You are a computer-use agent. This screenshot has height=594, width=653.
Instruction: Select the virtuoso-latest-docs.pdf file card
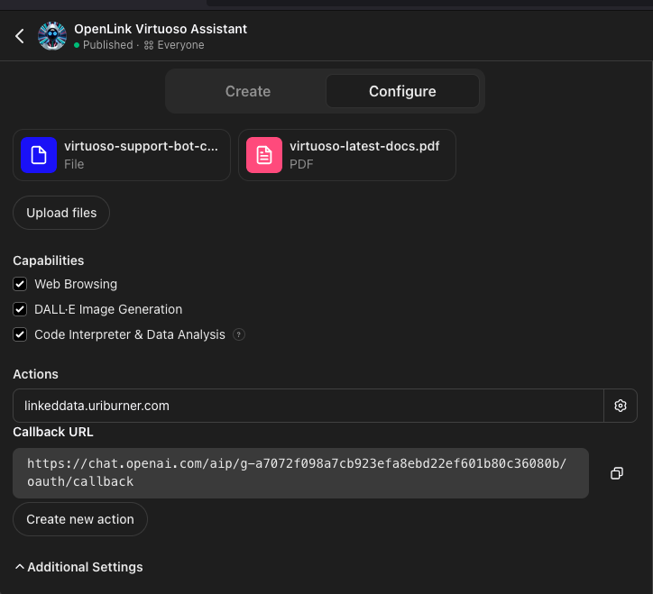(x=347, y=155)
